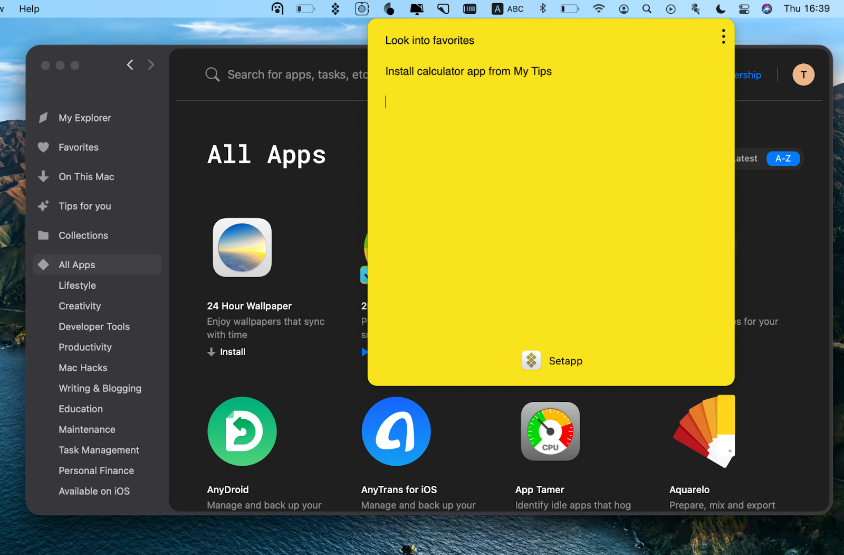Viewport: 844px width, 555px height.
Task: Select Available on iOS category
Action: click(x=94, y=491)
